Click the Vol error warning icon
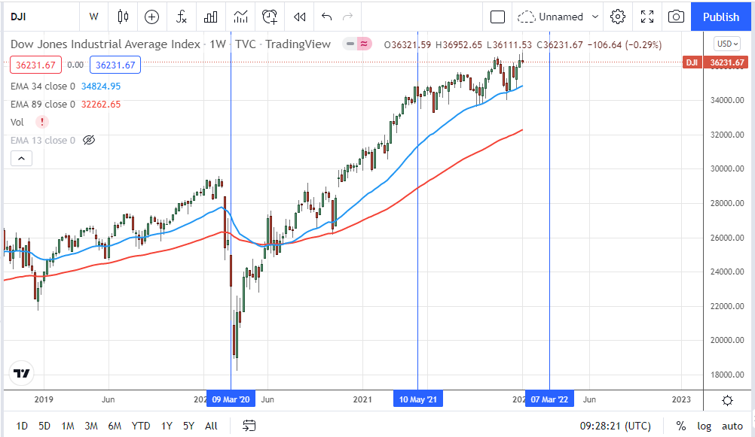 [42, 122]
